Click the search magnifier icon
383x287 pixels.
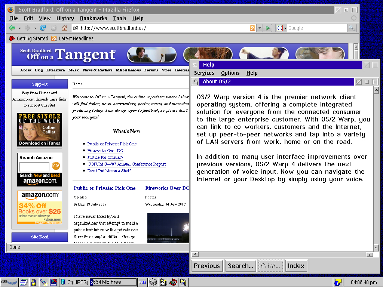pos(352,28)
